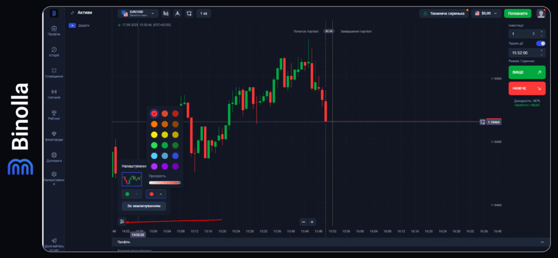Open the Допомога help section
The height and width of the screenshot is (258, 558).
click(54, 157)
